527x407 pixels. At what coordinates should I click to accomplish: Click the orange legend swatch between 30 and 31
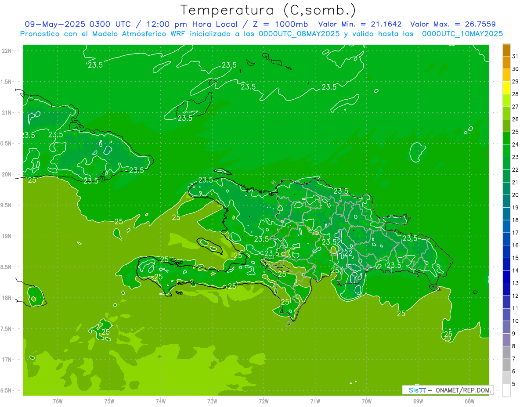[x=506, y=62]
